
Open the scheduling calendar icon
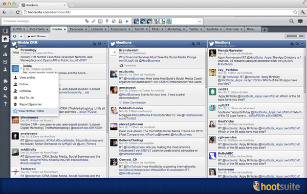(x=100, y=21)
